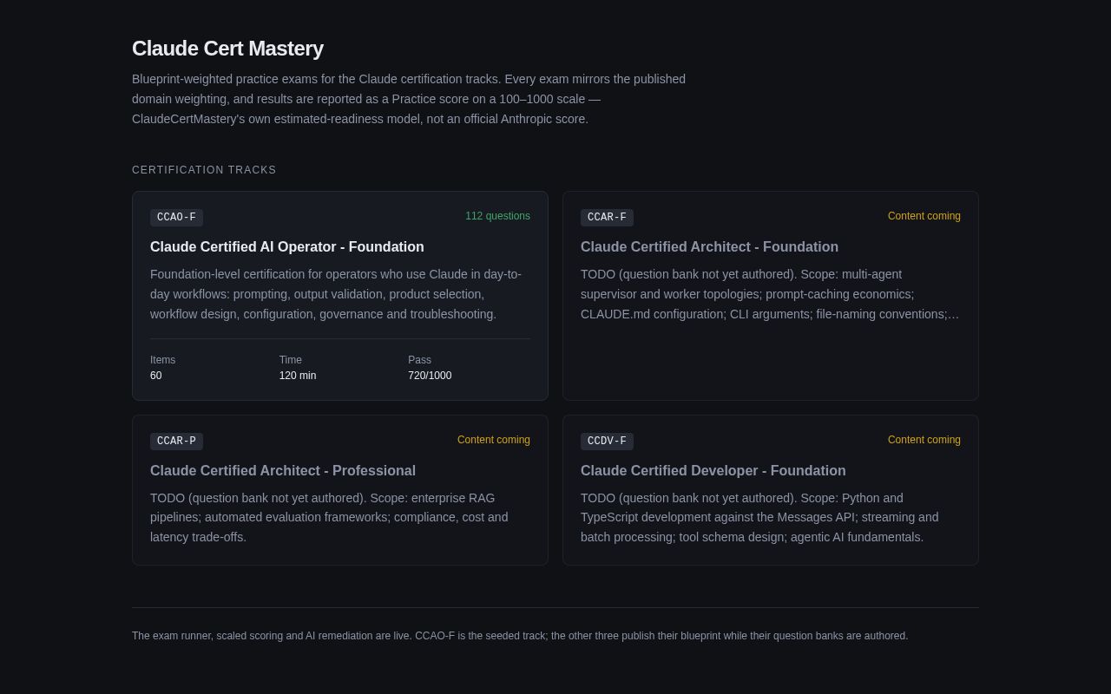Screen dimensions: 1111x694
Task: Click the CCAO-F code badge
Action: [x=176, y=218]
